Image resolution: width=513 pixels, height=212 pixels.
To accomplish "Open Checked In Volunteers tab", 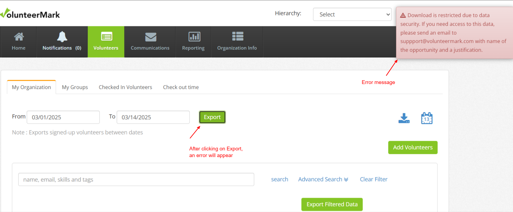I will point(125,87).
